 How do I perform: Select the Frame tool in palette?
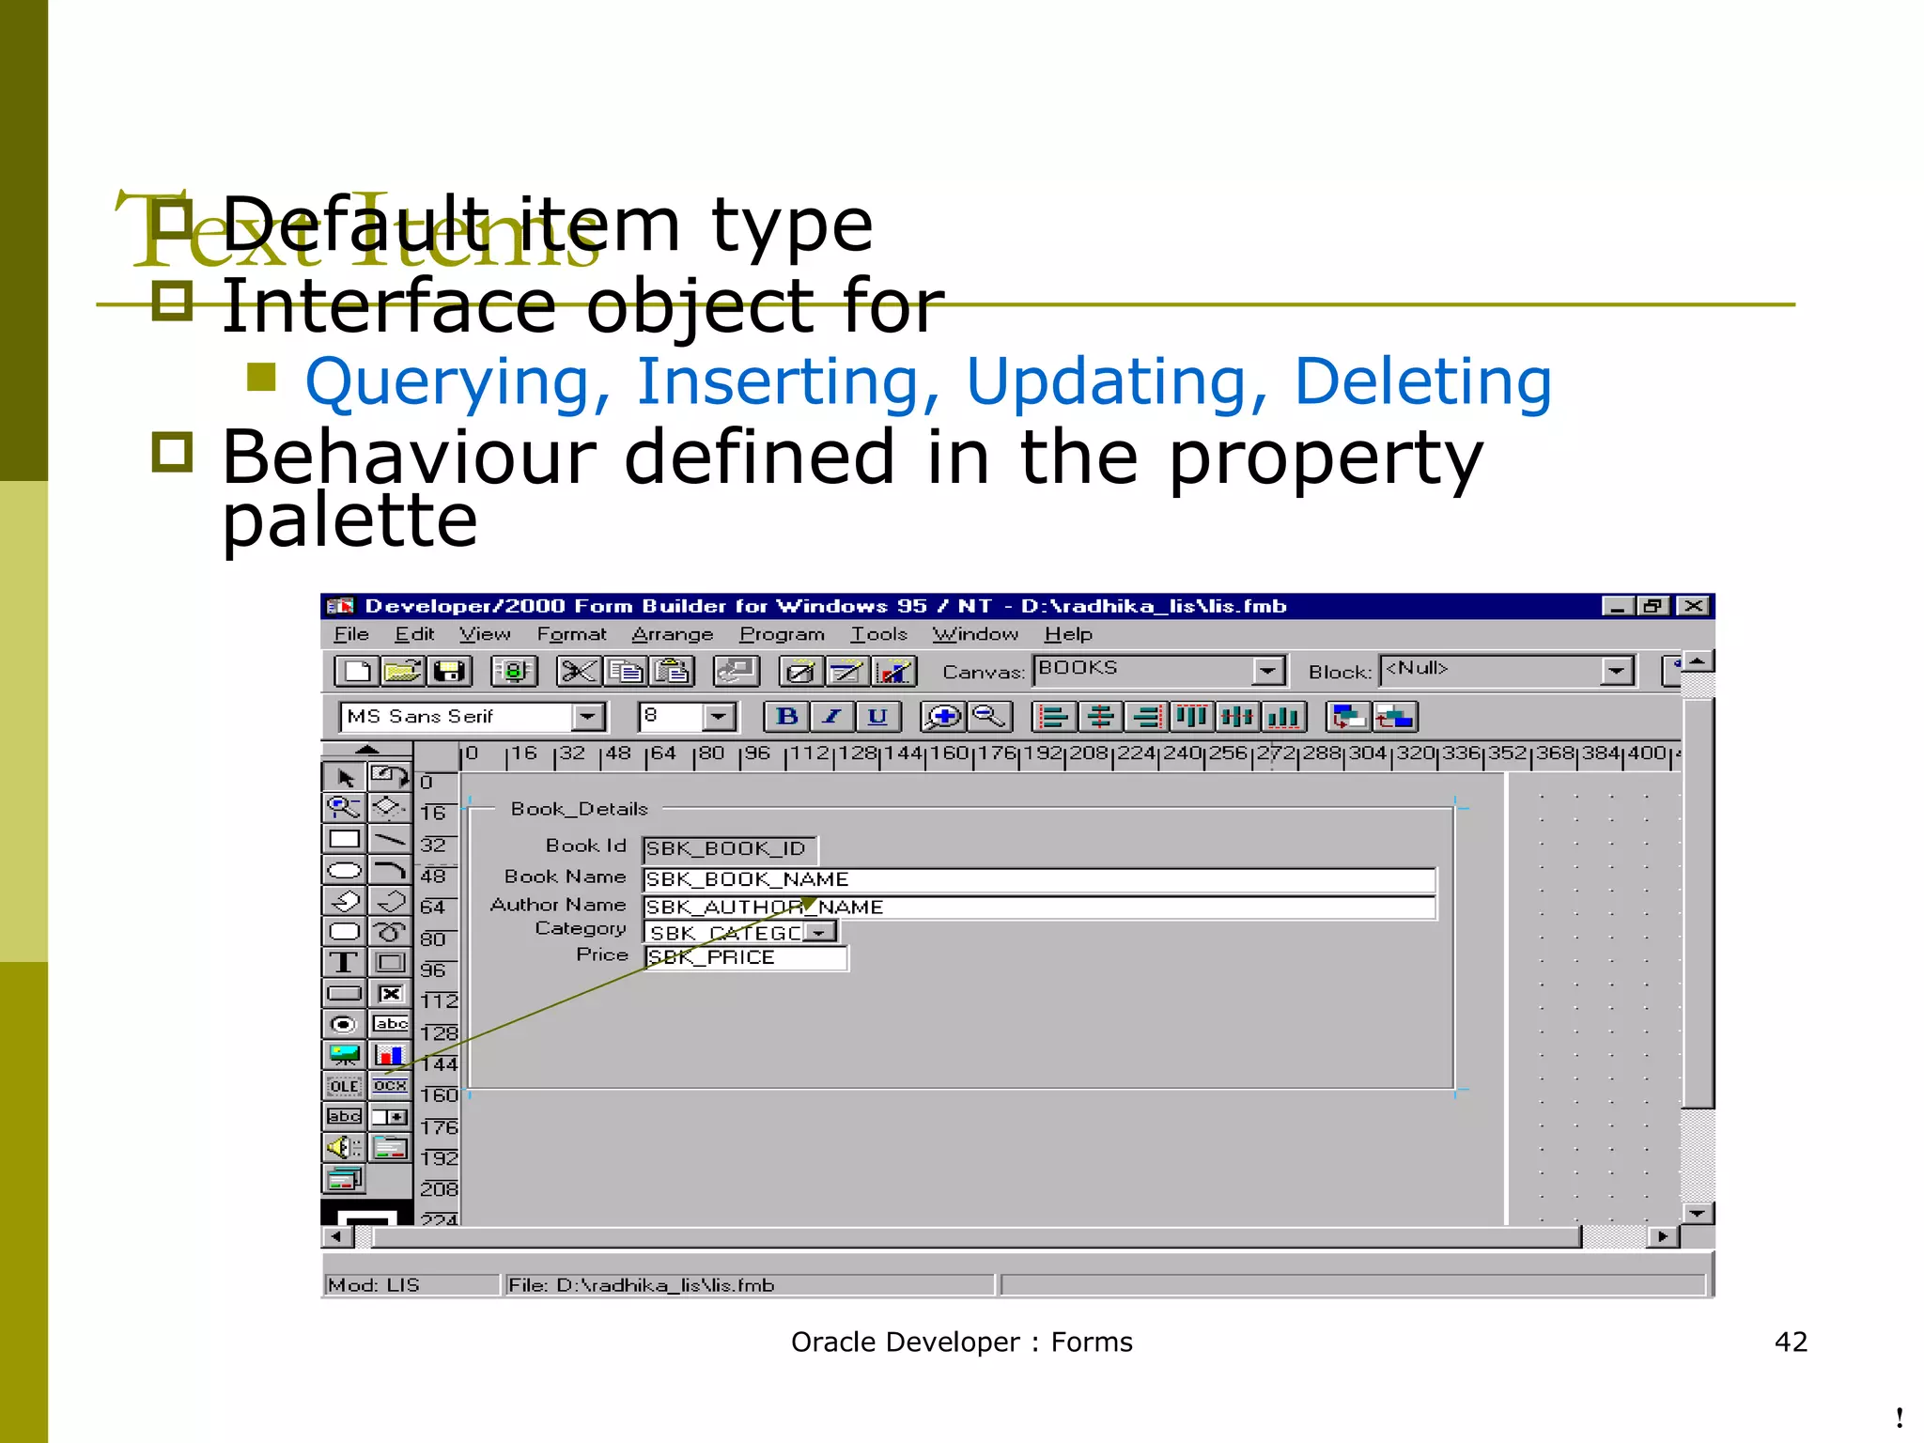(x=389, y=962)
